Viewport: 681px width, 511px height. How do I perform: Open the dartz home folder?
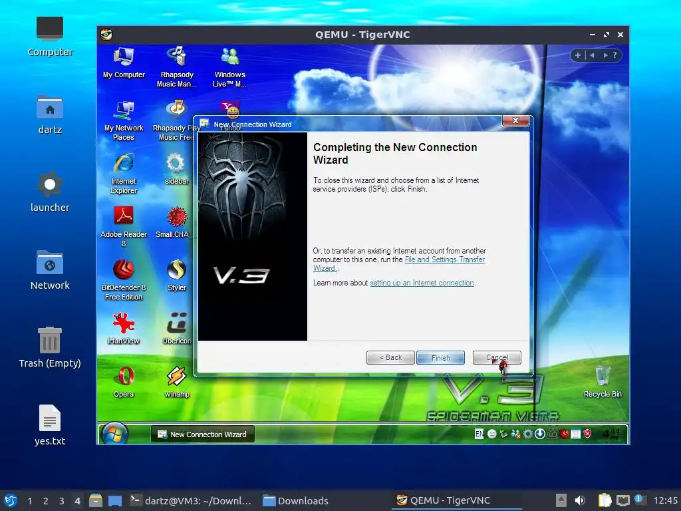(x=49, y=114)
